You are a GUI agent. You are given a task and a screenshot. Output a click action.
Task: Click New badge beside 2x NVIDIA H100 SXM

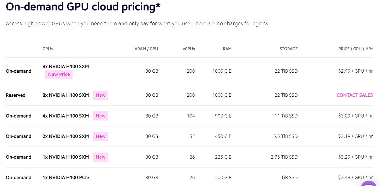coord(100,136)
